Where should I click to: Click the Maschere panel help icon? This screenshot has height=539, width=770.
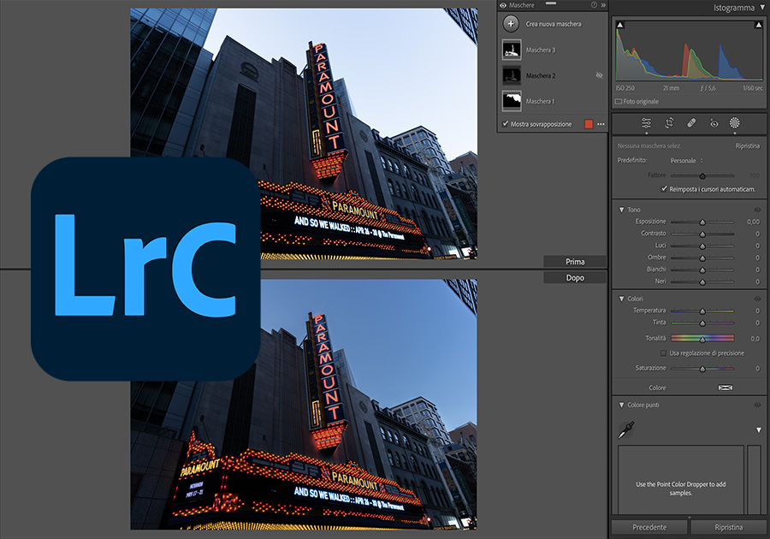pyautogui.click(x=594, y=5)
